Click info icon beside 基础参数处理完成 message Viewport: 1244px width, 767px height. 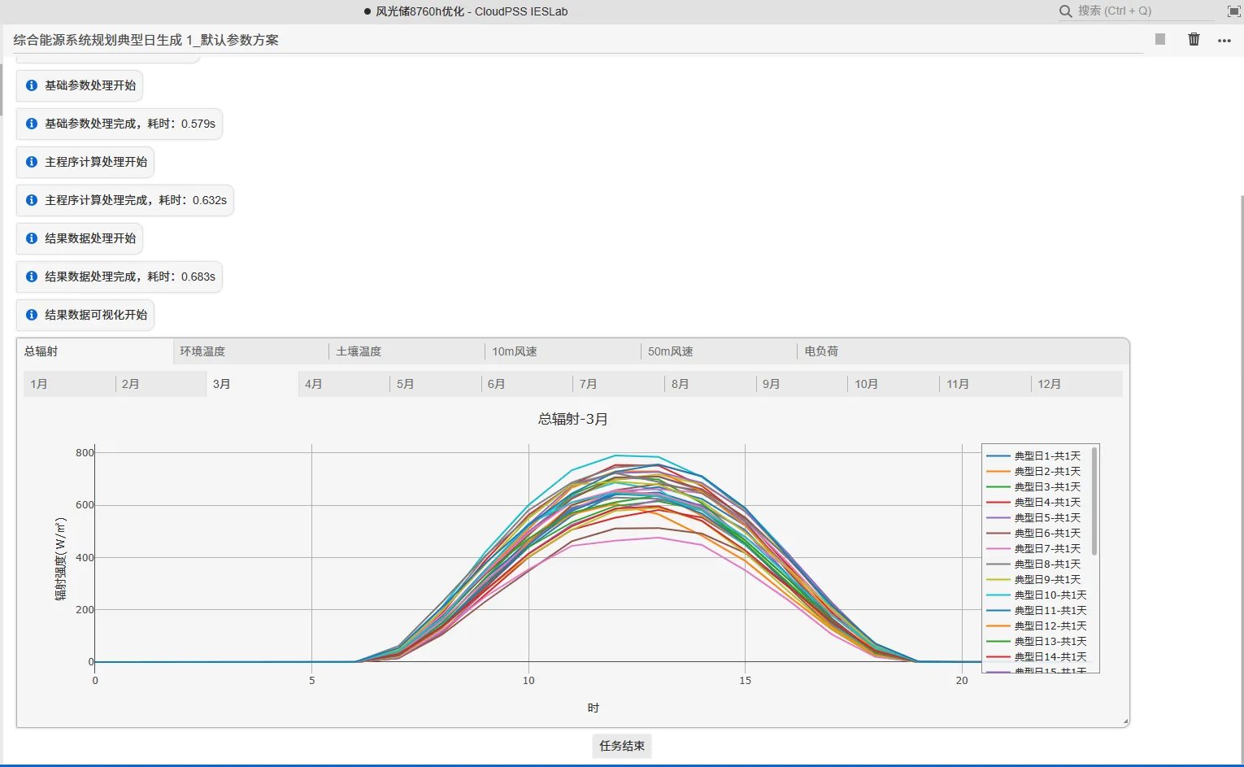32,124
